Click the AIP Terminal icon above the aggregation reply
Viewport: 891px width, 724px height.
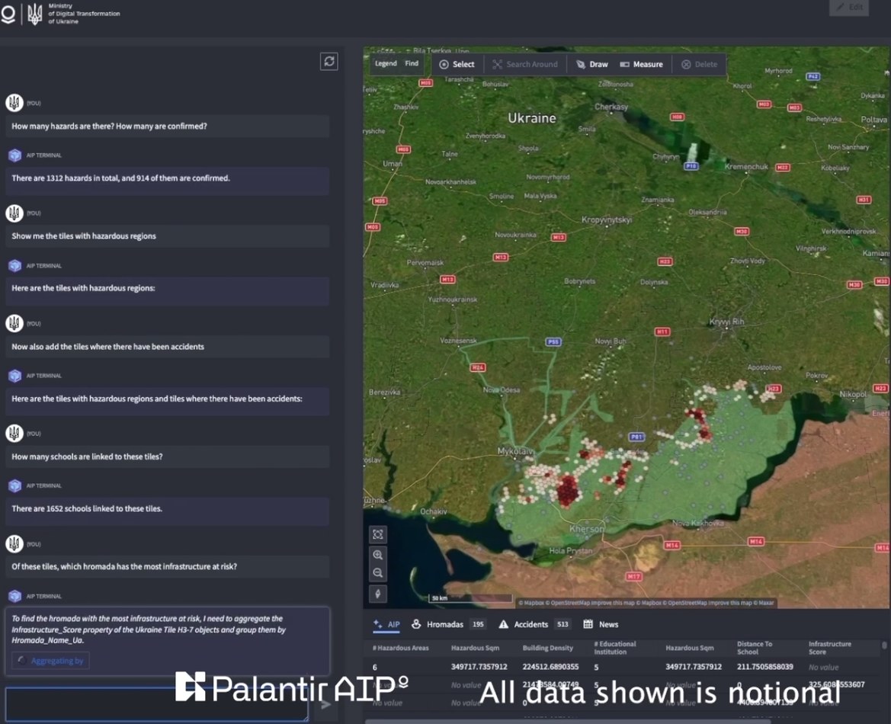(14, 596)
